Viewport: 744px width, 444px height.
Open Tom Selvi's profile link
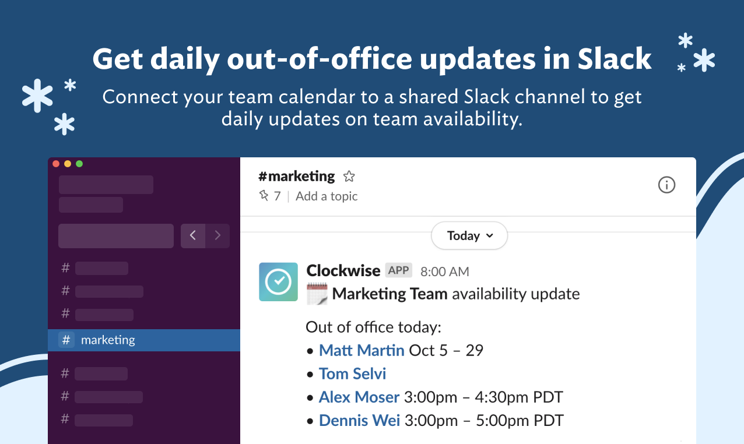click(x=352, y=373)
